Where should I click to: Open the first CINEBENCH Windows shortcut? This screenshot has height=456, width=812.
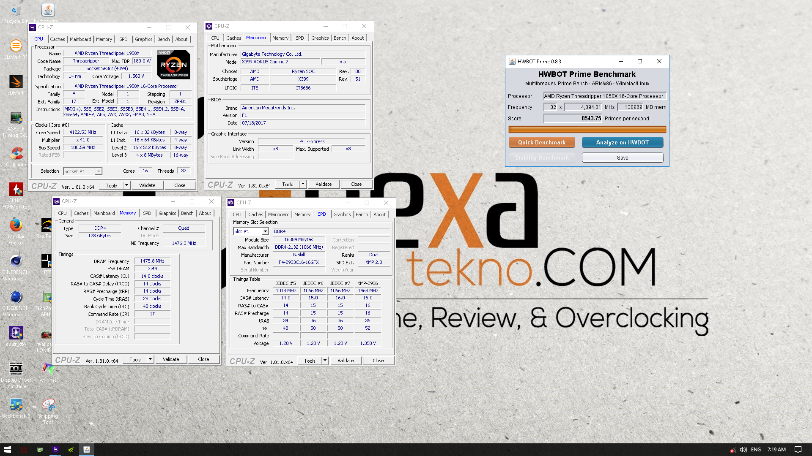[x=16, y=267]
